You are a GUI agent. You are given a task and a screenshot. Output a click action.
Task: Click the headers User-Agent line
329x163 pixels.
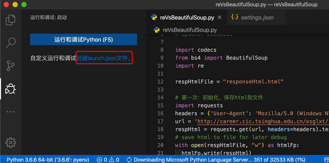[x=252, y=114]
